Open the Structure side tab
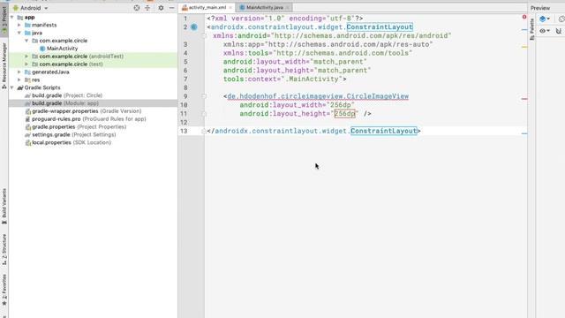 [x=4, y=249]
